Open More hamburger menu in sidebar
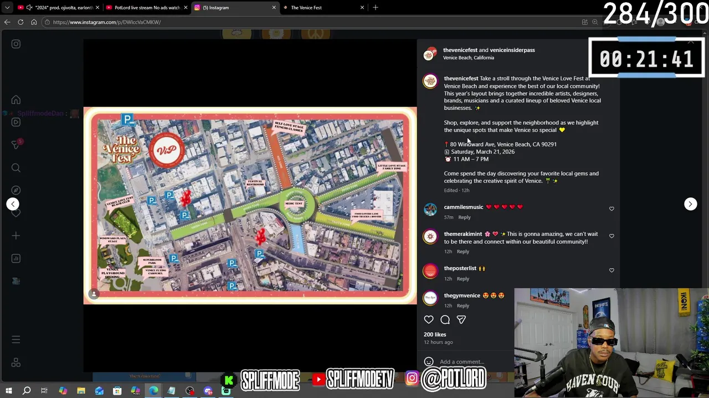The width and height of the screenshot is (709, 398). tap(16, 339)
